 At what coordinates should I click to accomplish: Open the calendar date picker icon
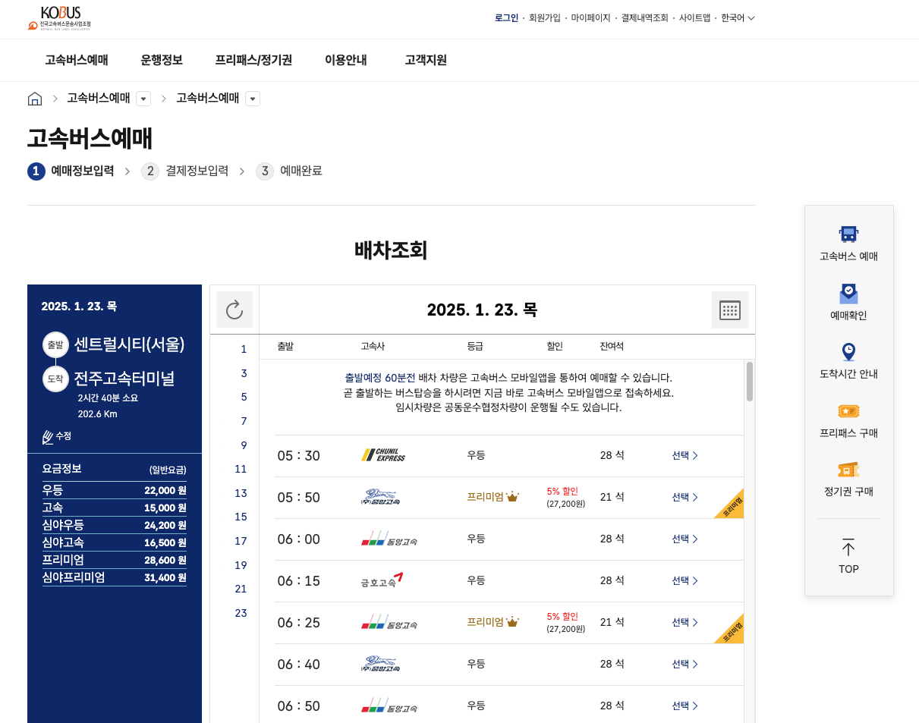coord(730,310)
